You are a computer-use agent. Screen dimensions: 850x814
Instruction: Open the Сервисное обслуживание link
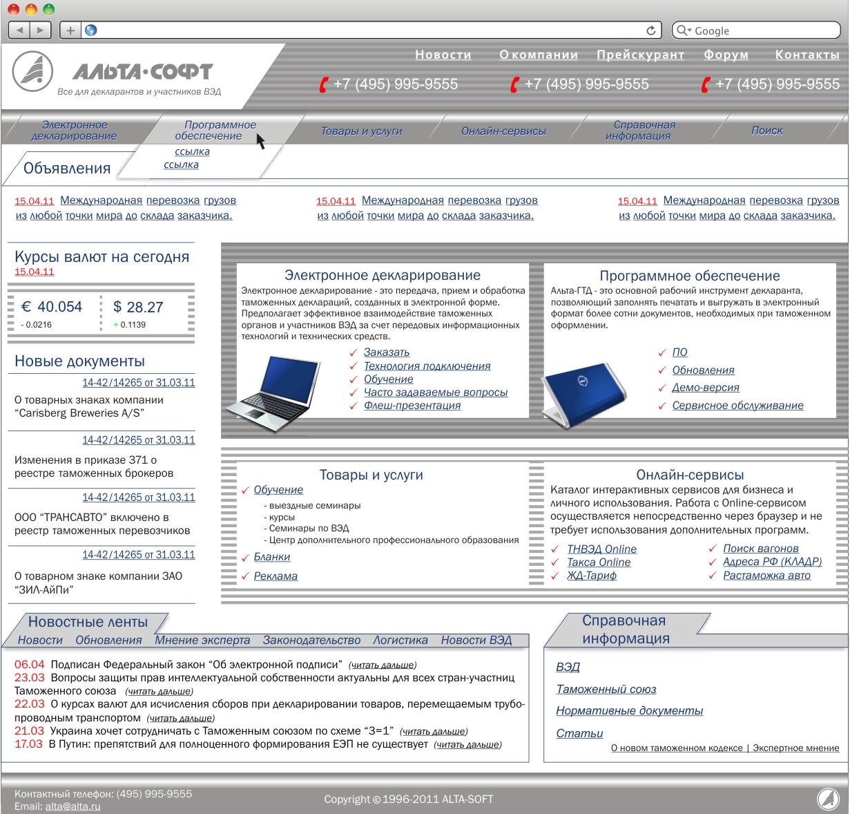[x=737, y=406]
